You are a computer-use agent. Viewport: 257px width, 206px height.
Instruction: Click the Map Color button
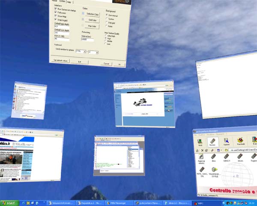pos(92,26)
